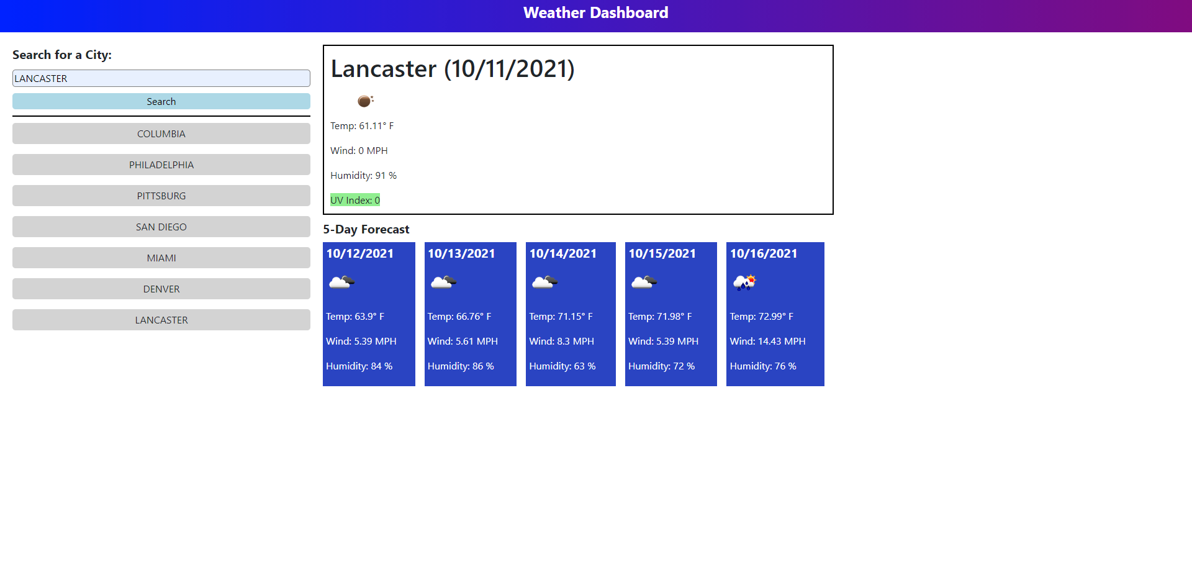
Task: Select LANCASTER from the search history
Action: click(x=161, y=319)
